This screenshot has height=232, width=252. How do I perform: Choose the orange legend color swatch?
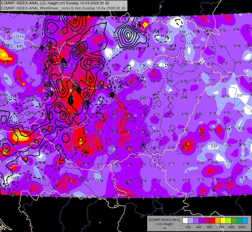tap(218, 221)
